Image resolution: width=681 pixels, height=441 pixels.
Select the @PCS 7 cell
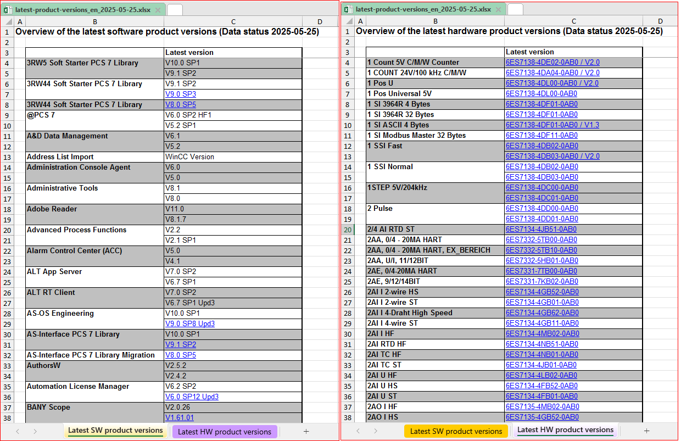(x=94, y=120)
